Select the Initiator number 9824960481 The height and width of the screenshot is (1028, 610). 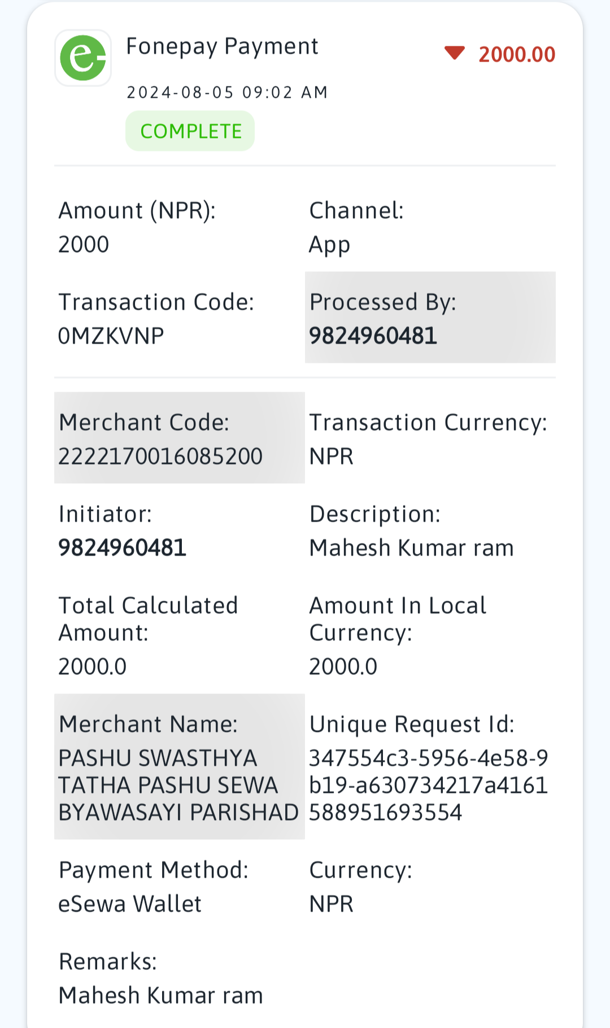pyautogui.click(x=122, y=548)
